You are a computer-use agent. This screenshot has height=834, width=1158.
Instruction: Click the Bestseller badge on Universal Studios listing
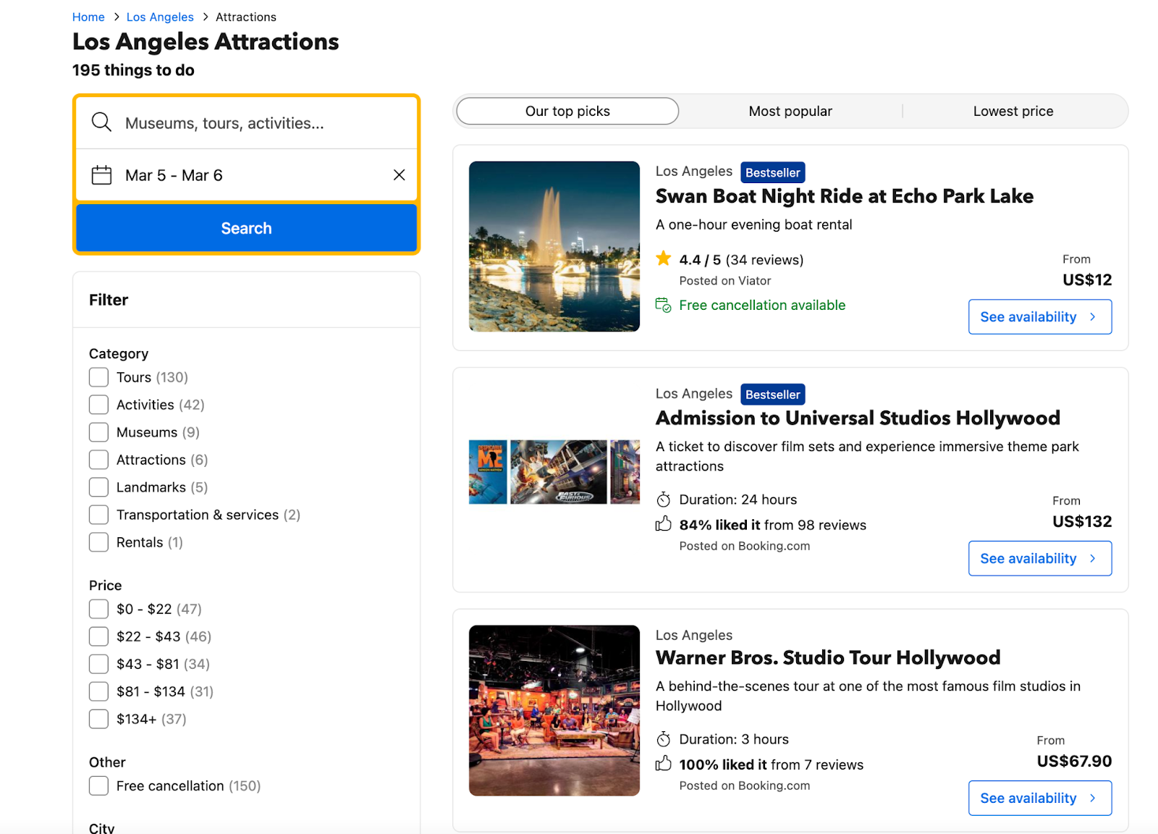pyautogui.click(x=773, y=395)
